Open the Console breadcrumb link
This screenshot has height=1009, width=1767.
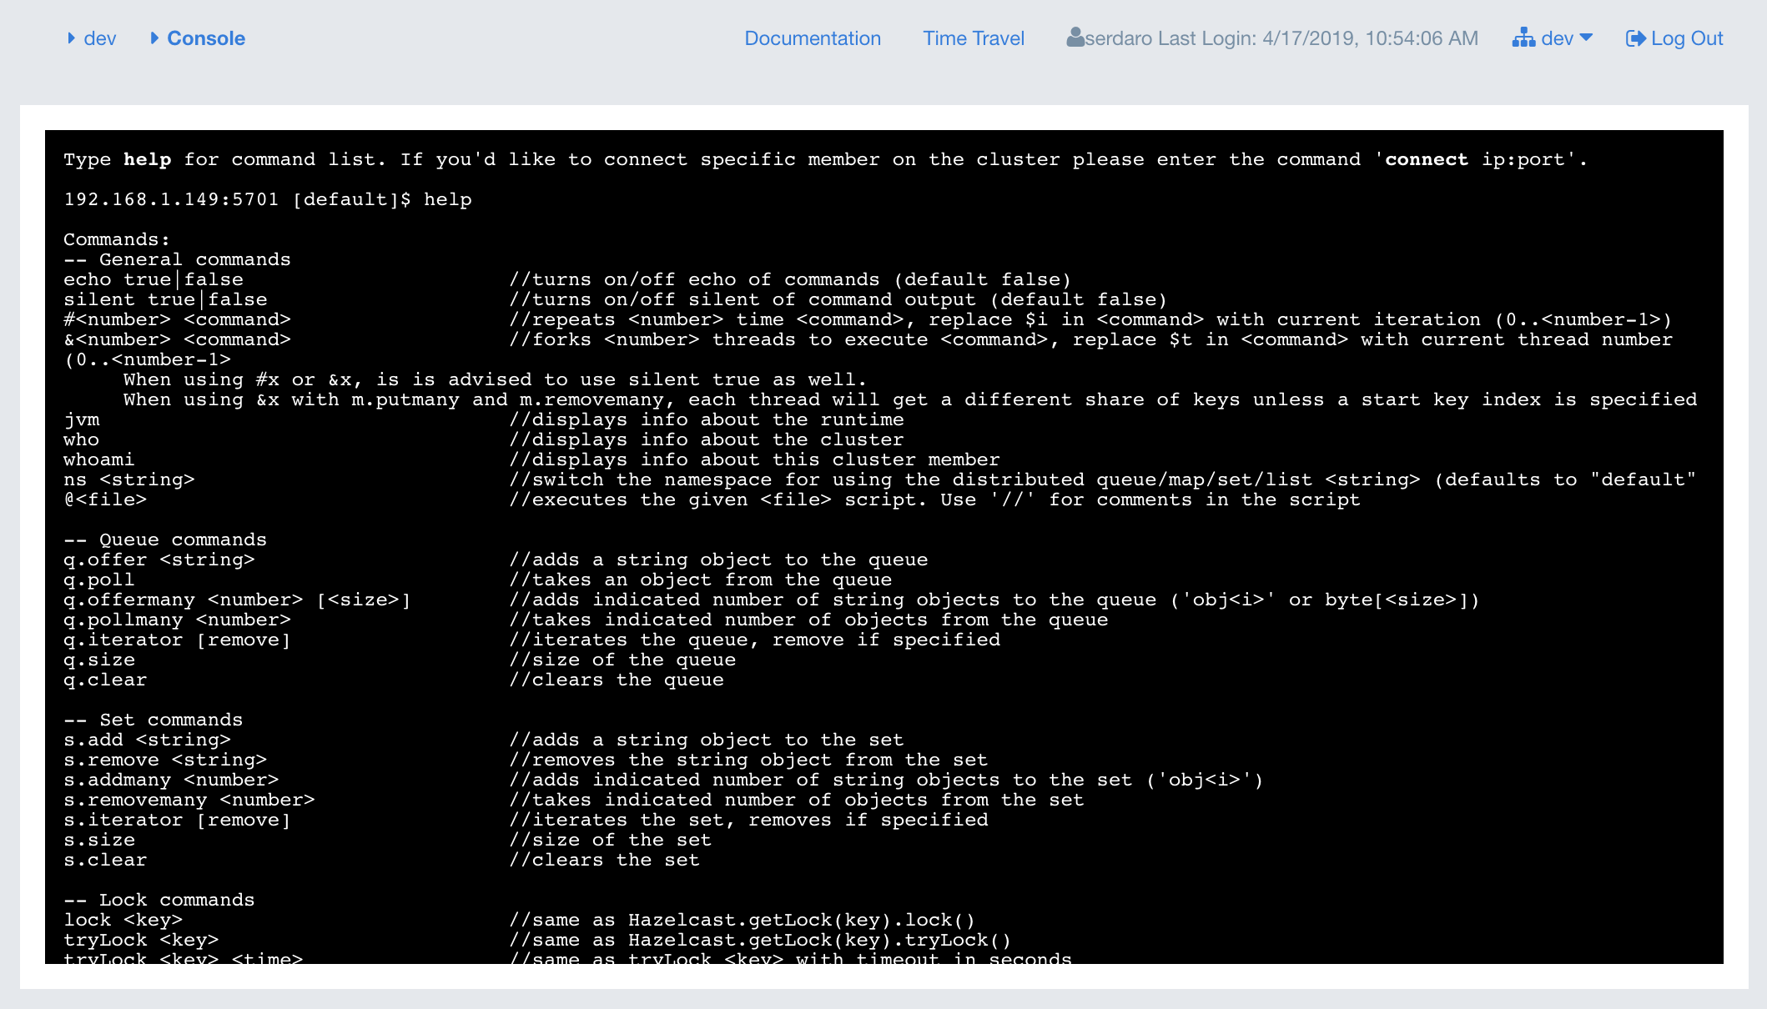click(206, 38)
